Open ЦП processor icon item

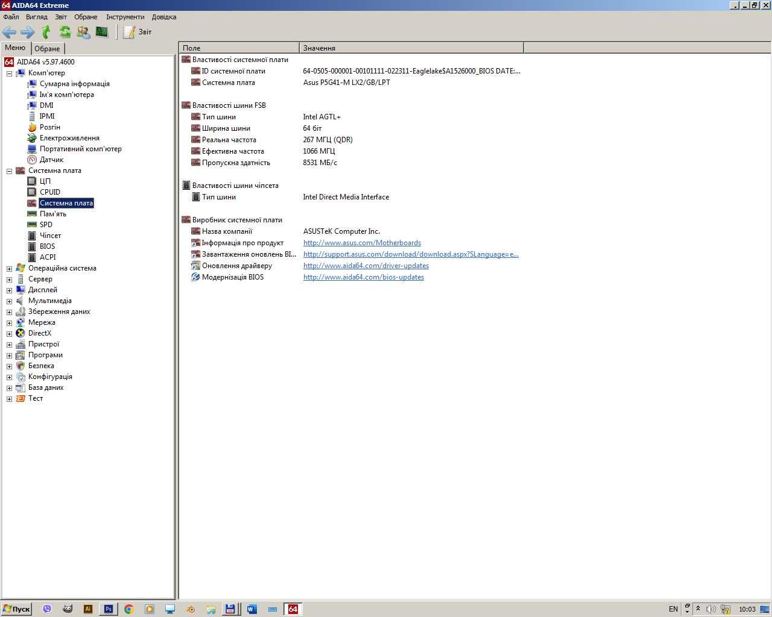(x=32, y=181)
